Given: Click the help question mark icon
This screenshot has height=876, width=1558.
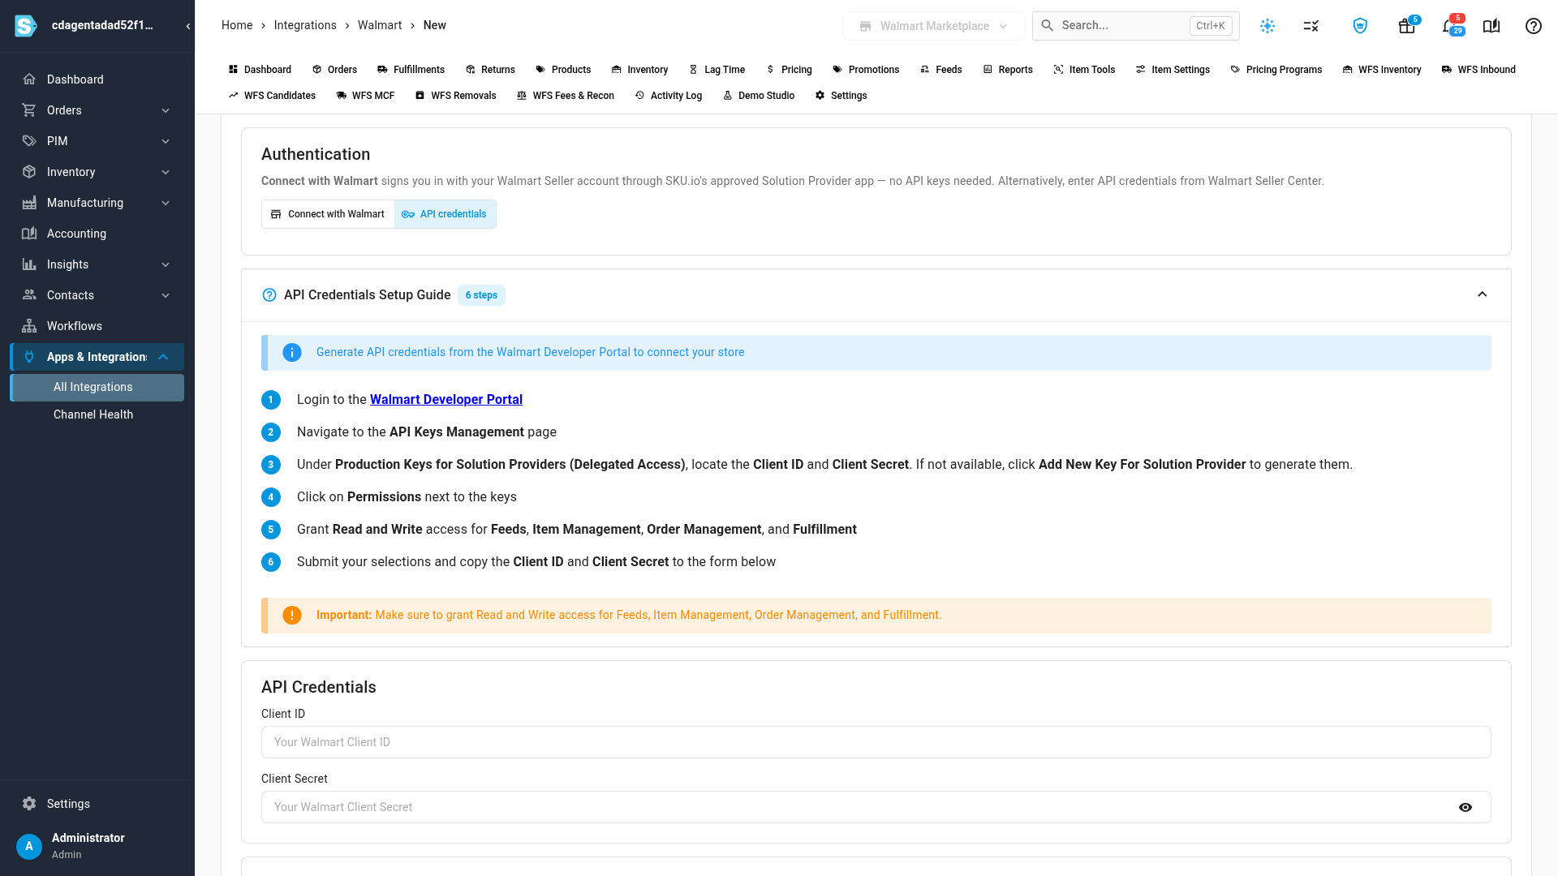Looking at the screenshot, I should 1534,26.
